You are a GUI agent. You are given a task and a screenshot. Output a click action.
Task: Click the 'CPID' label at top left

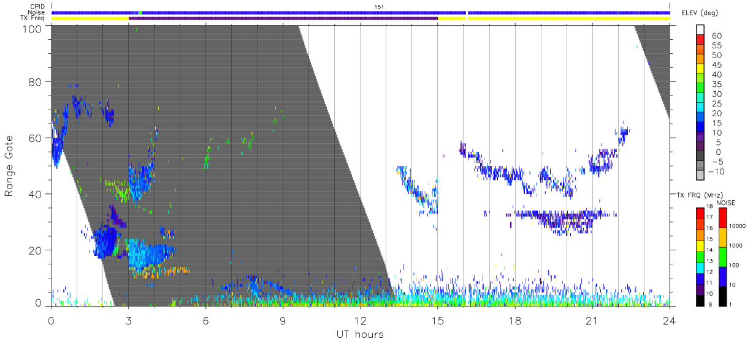pos(38,6)
